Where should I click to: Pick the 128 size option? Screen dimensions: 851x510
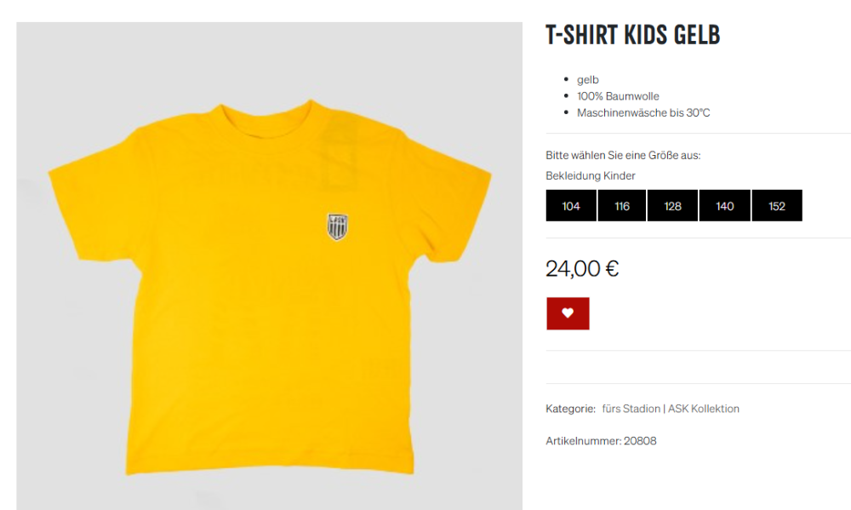pos(672,206)
